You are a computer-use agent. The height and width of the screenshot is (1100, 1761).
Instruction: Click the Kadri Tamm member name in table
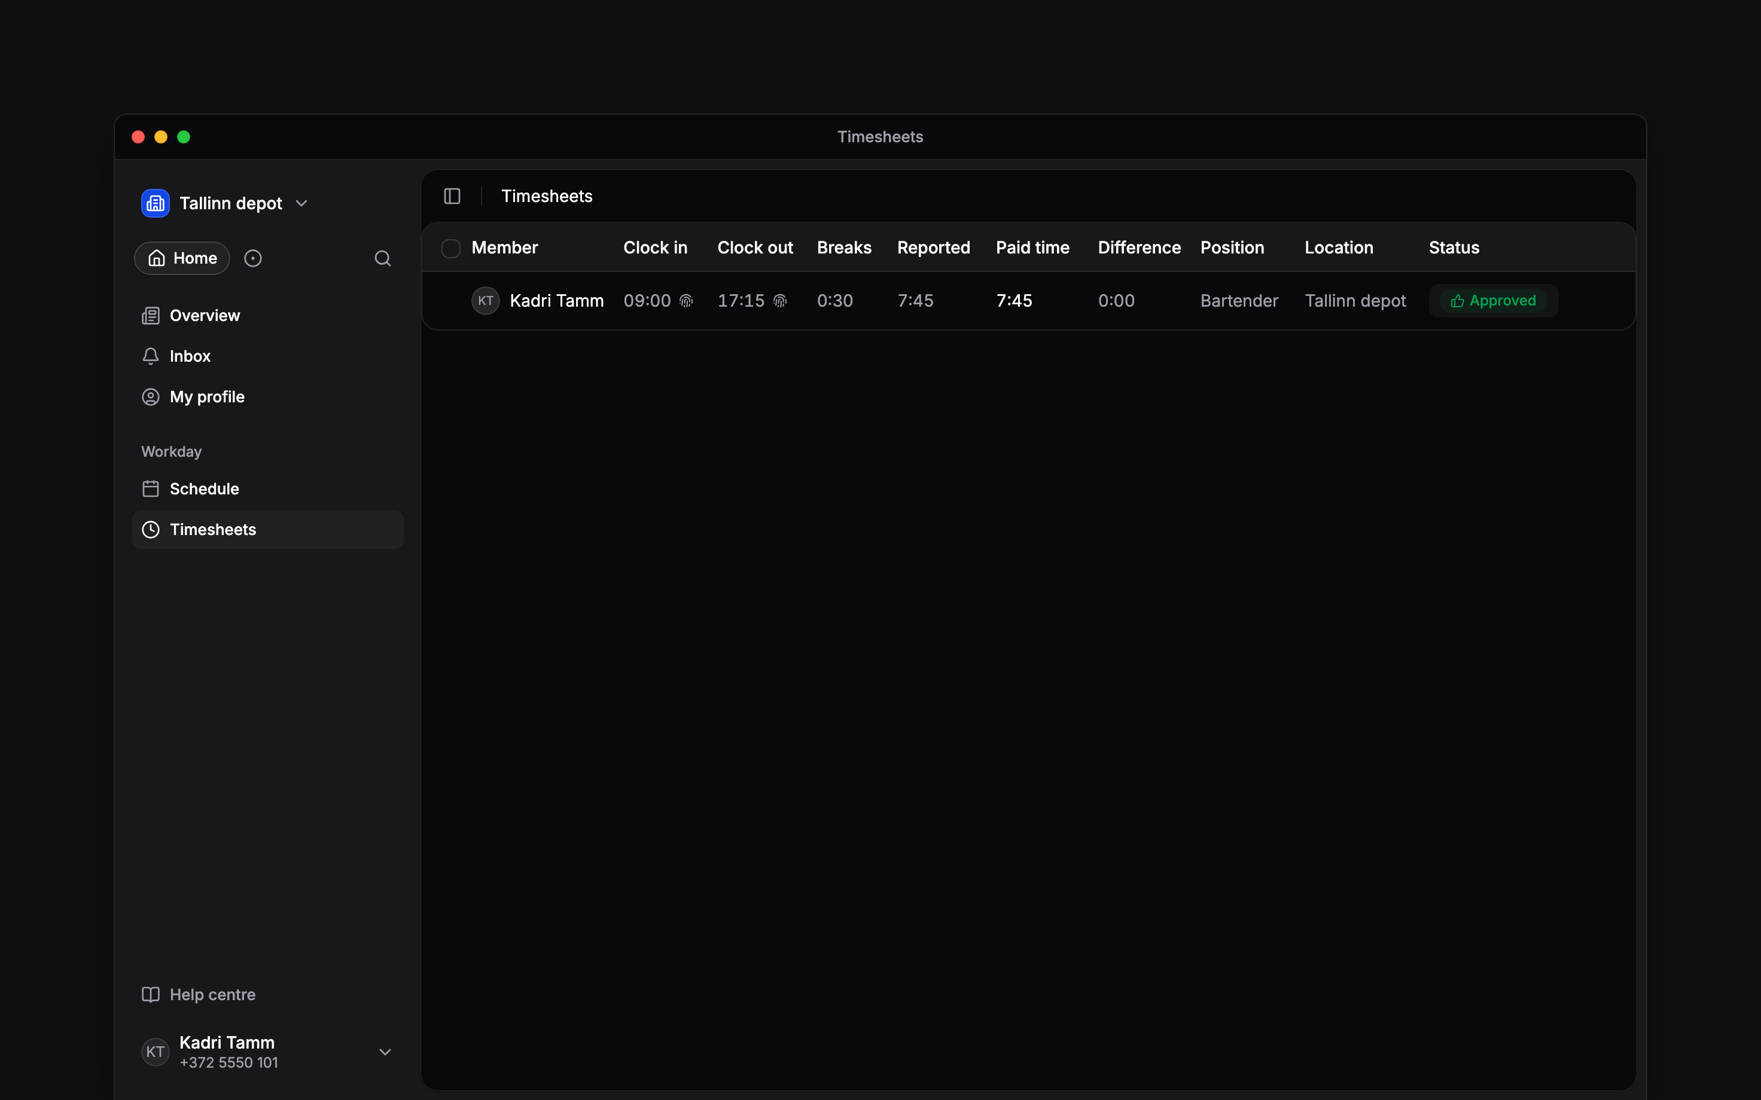(x=557, y=301)
